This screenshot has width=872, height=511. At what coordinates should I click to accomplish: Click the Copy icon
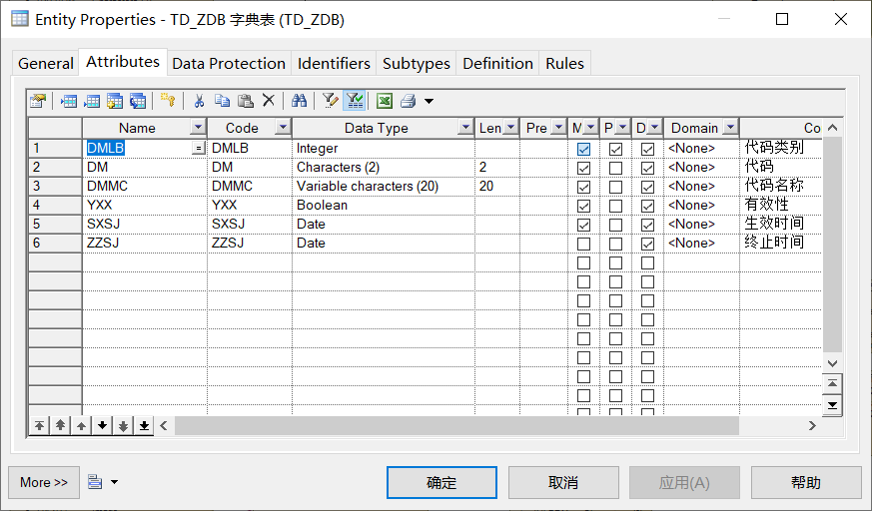click(x=222, y=101)
